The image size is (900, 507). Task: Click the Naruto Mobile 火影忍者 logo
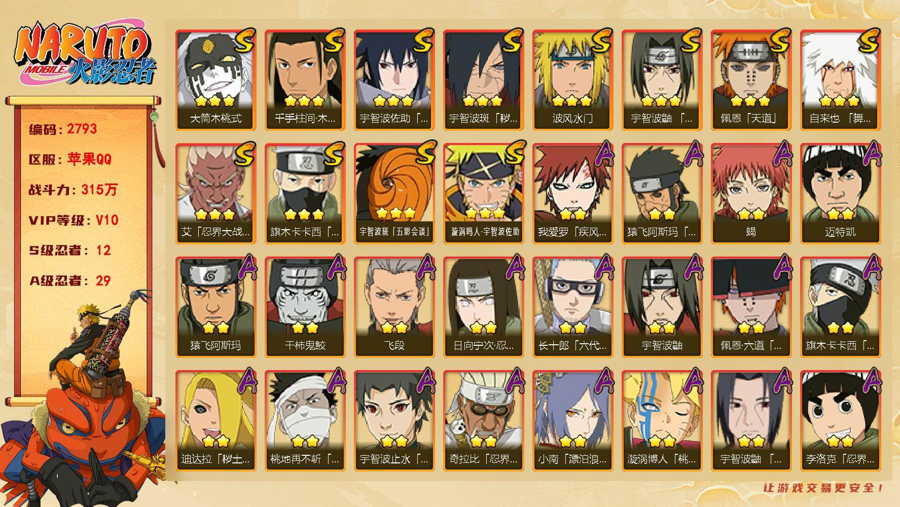pos(84,54)
